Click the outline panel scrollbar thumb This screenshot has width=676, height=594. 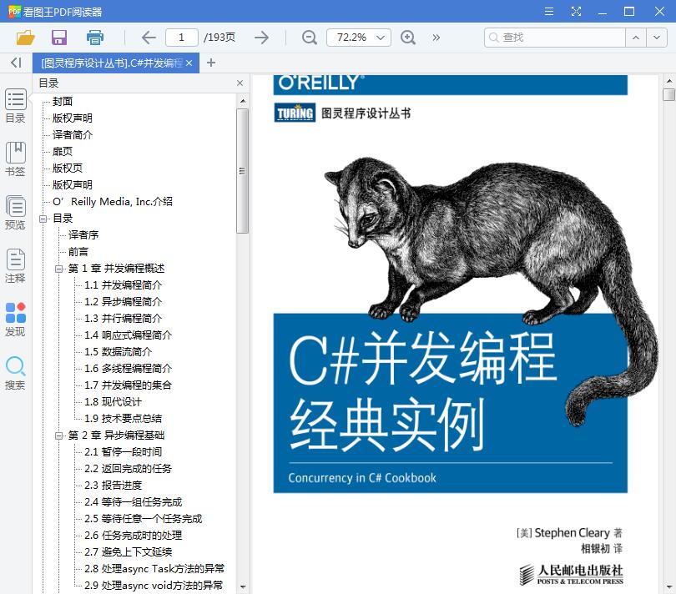(243, 171)
